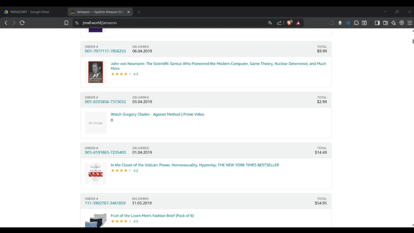Viewport: 414px width, 233px height.
Task: Click the page vertical scrollbar thumb
Action: point(413,41)
